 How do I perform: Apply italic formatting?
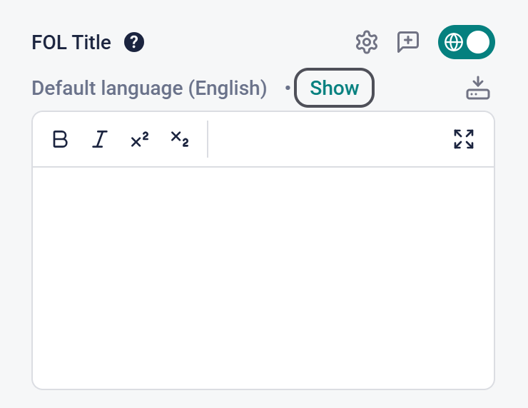click(99, 139)
